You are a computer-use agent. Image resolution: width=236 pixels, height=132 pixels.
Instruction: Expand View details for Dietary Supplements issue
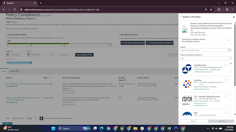pyautogui.click(x=11, y=102)
